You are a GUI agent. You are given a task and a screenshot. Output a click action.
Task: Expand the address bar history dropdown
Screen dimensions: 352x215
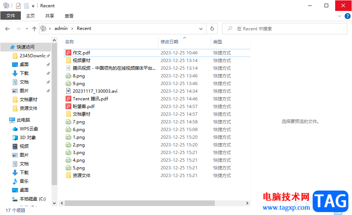(x=201, y=29)
